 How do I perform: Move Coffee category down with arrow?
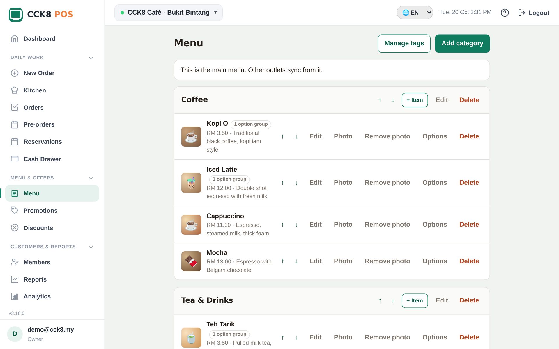click(x=393, y=100)
